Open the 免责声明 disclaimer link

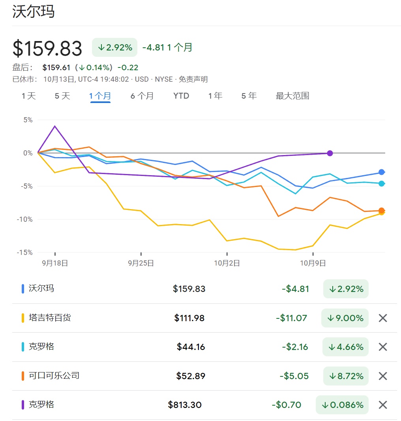pyautogui.click(x=193, y=79)
